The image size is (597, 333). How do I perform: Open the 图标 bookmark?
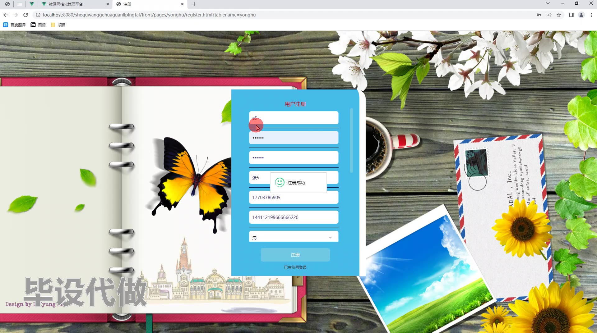pos(38,25)
